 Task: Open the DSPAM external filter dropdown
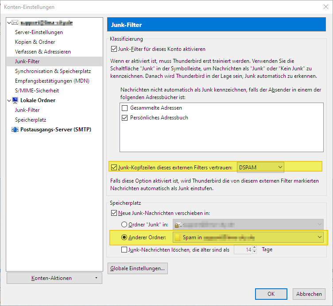(x=260, y=167)
